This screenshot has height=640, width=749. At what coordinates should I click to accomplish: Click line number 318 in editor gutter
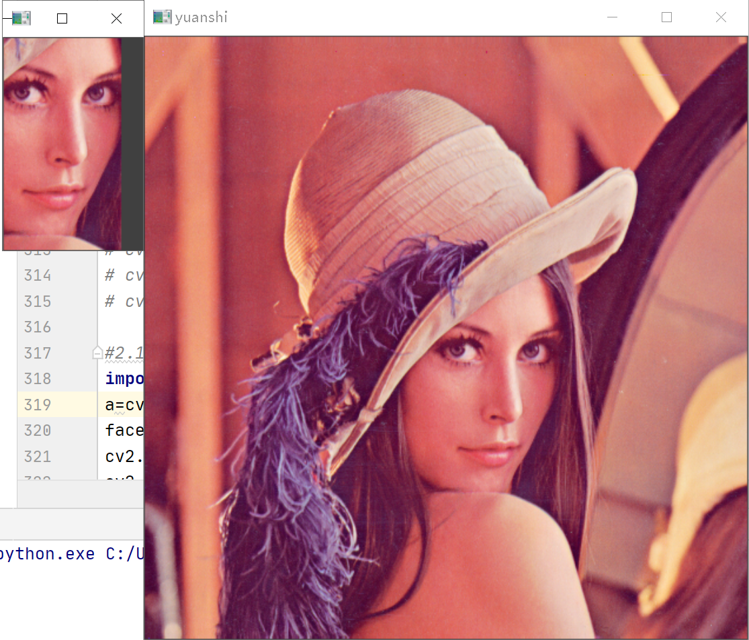pyautogui.click(x=38, y=379)
